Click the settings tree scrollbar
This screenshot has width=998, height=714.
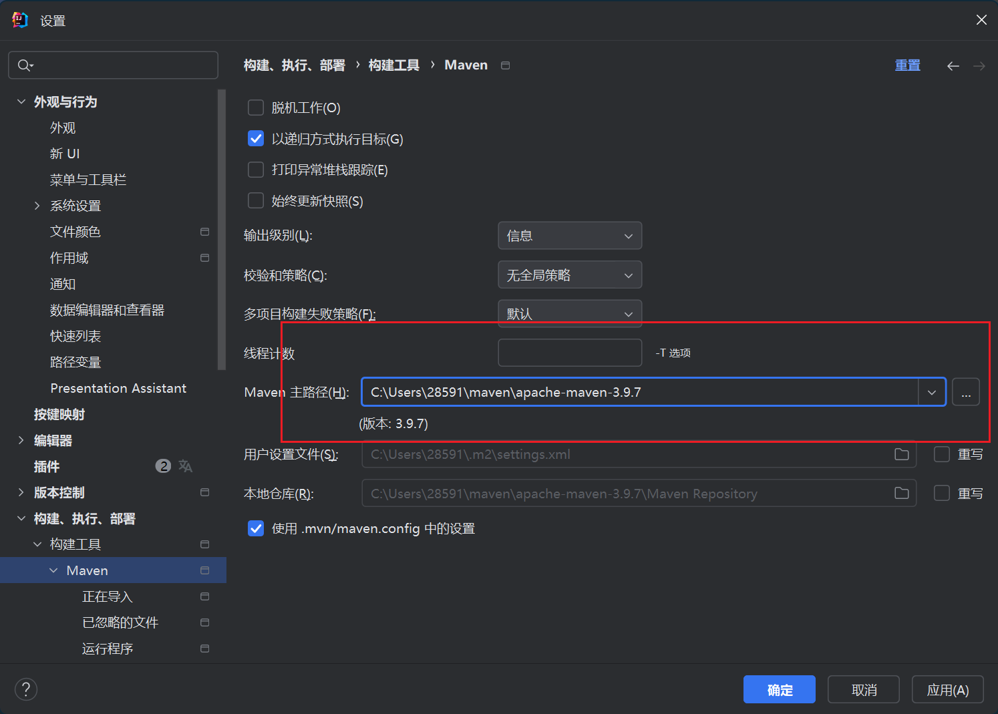pos(222,229)
